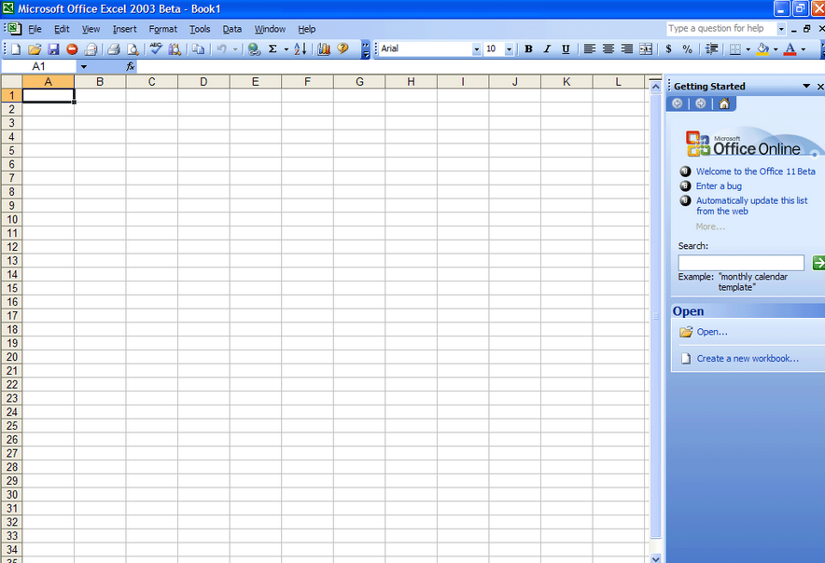The width and height of the screenshot is (825, 563).
Task: Click the toolbar icon right of Permission
Action: coord(91,48)
